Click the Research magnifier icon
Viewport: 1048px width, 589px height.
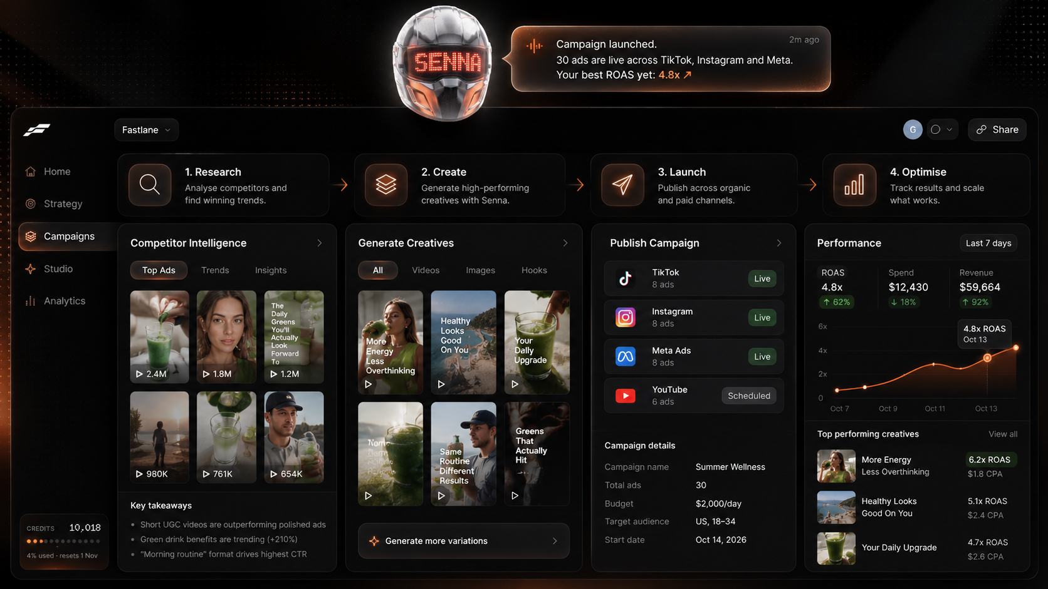150,185
